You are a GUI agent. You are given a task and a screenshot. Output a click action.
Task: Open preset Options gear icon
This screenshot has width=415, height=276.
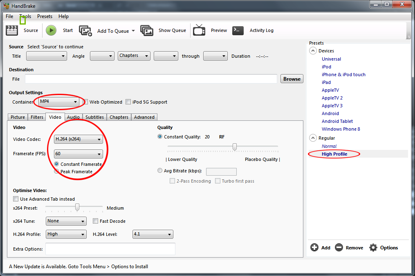tap(373, 247)
